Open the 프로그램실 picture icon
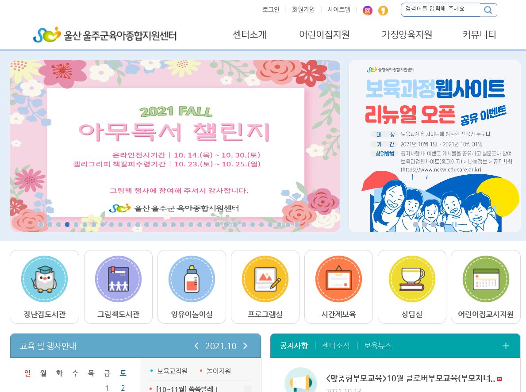The height and width of the screenshot is (392, 526). coord(265,279)
